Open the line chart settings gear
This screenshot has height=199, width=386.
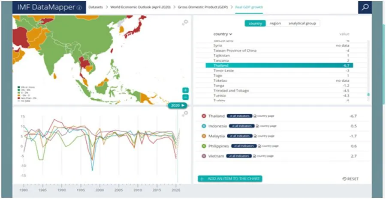click(x=185, y=113)
